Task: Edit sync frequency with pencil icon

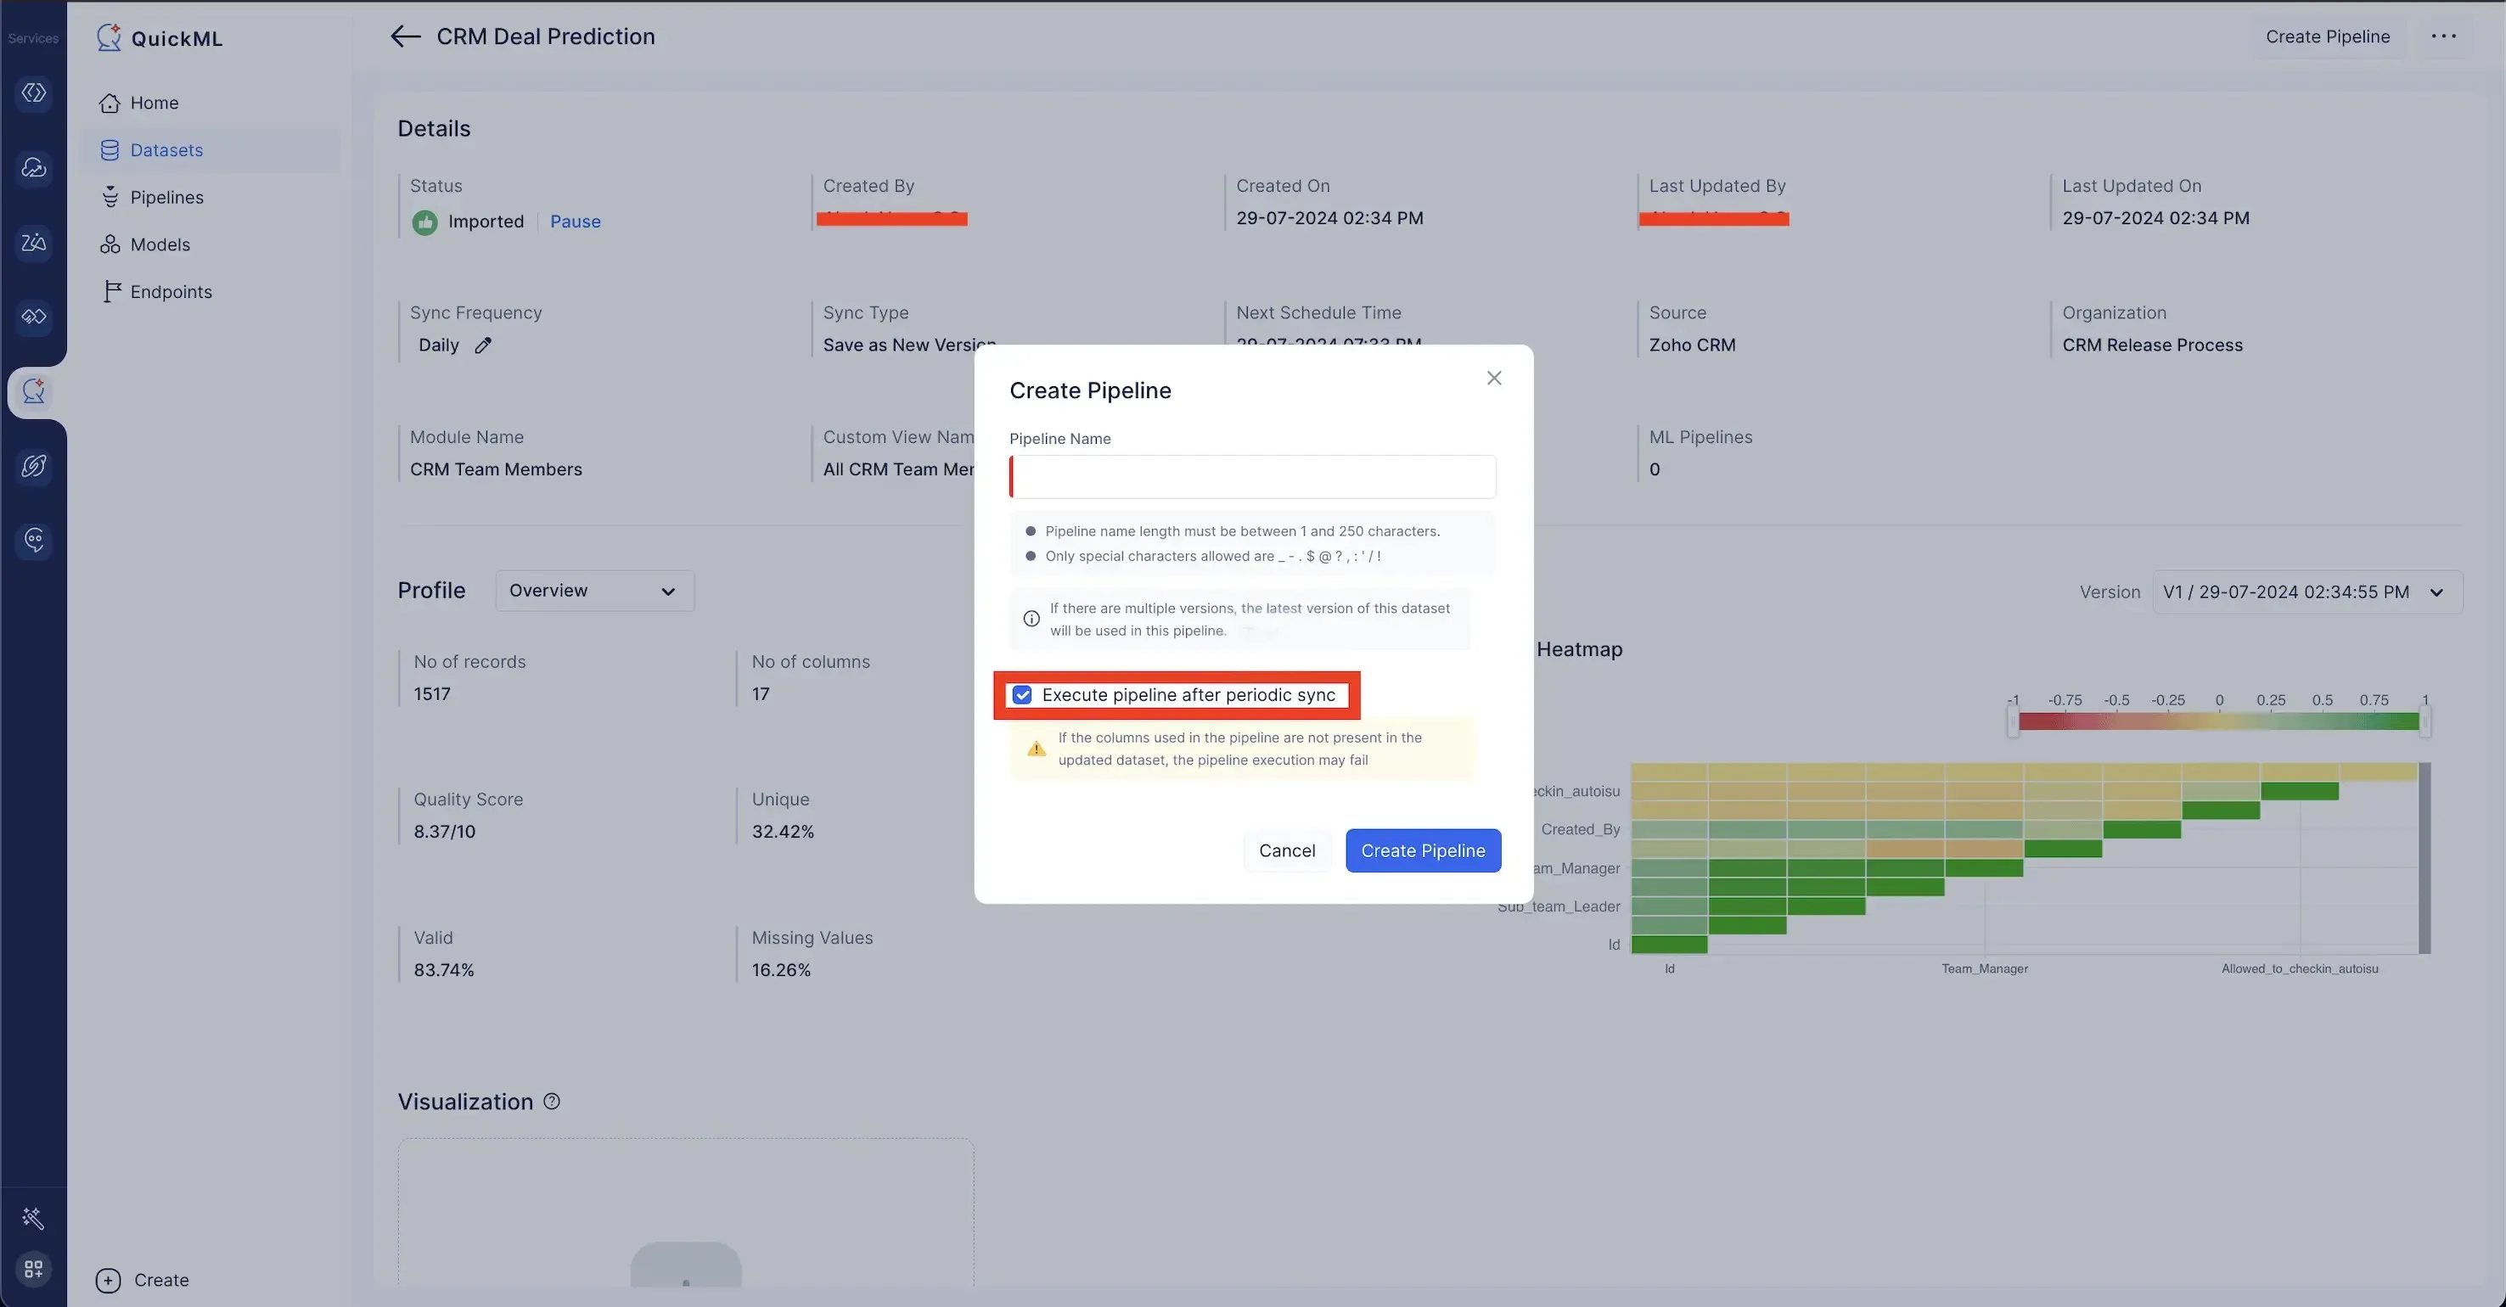Action: (482, 345)
